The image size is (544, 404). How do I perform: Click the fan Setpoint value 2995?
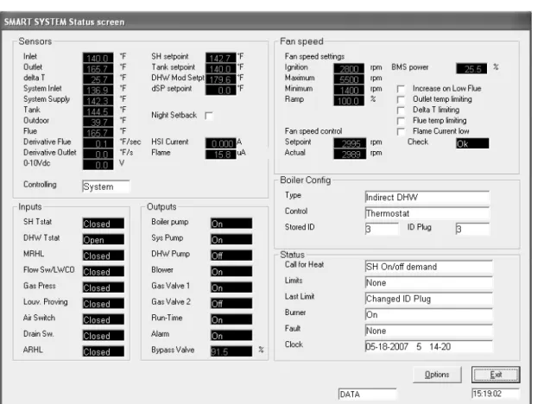[x=350, y=143]
